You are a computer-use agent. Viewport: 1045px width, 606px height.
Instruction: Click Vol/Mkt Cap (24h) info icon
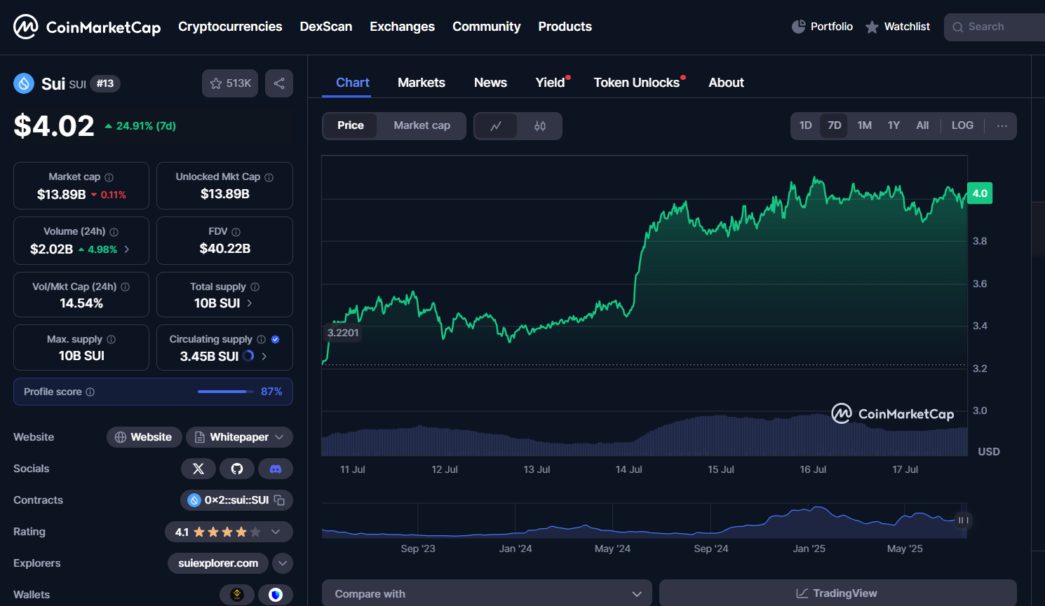point(125,287)
